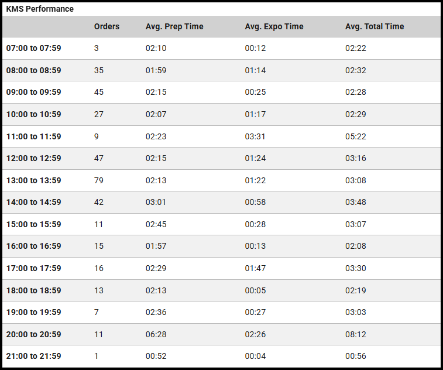This screenshot has width=443, height=370.
Task: Click the 79 orders cell
Action: coord(99,180)
